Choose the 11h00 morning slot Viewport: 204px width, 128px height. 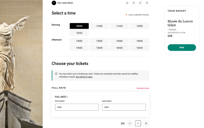pyautogui.click(x=99, y=26)
